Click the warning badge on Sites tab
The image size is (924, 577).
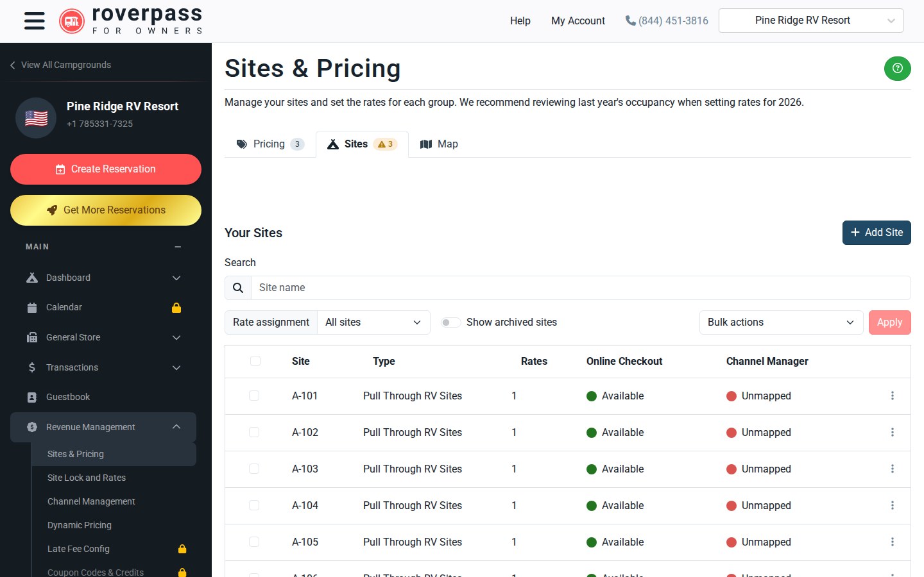[386, 144]
